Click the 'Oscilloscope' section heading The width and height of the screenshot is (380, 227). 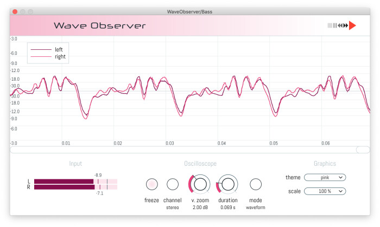click(200, 164)
